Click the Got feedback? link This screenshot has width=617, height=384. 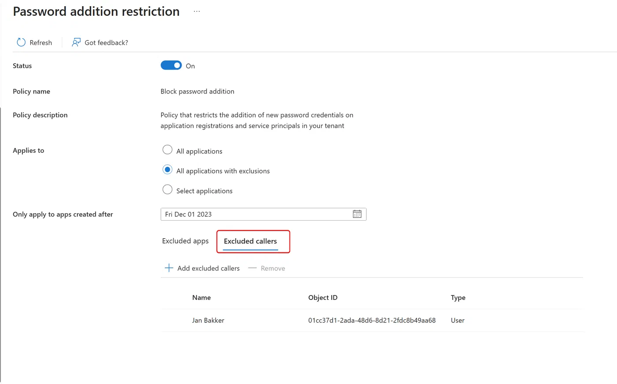click(106, 43)
